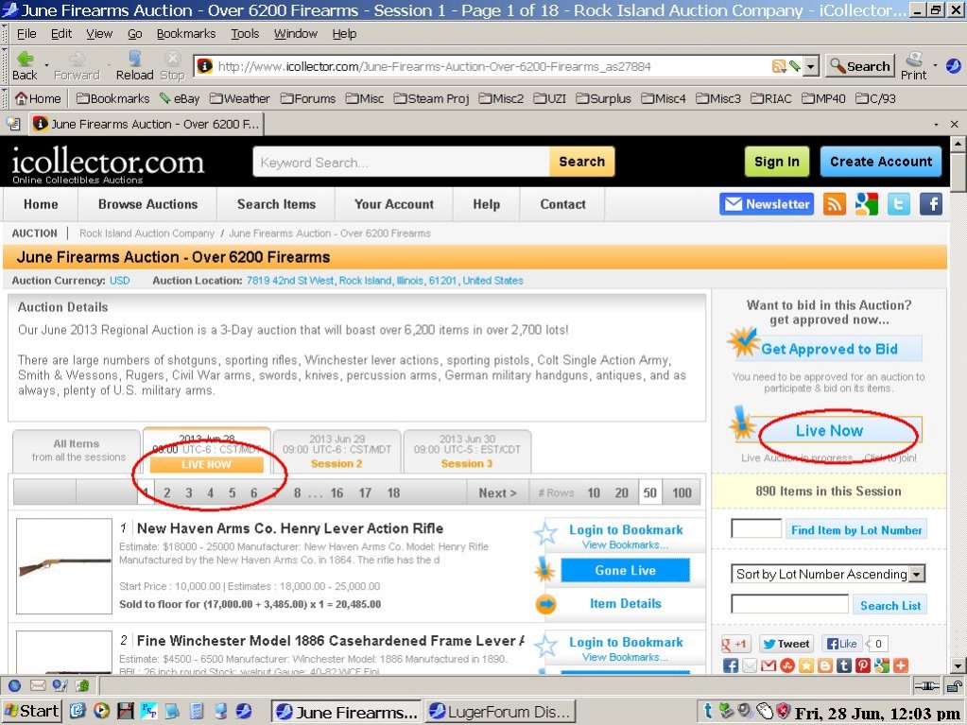967x725 pixels.
Task: Click the orange plus more-sharing icon
Action: point(901,665)
